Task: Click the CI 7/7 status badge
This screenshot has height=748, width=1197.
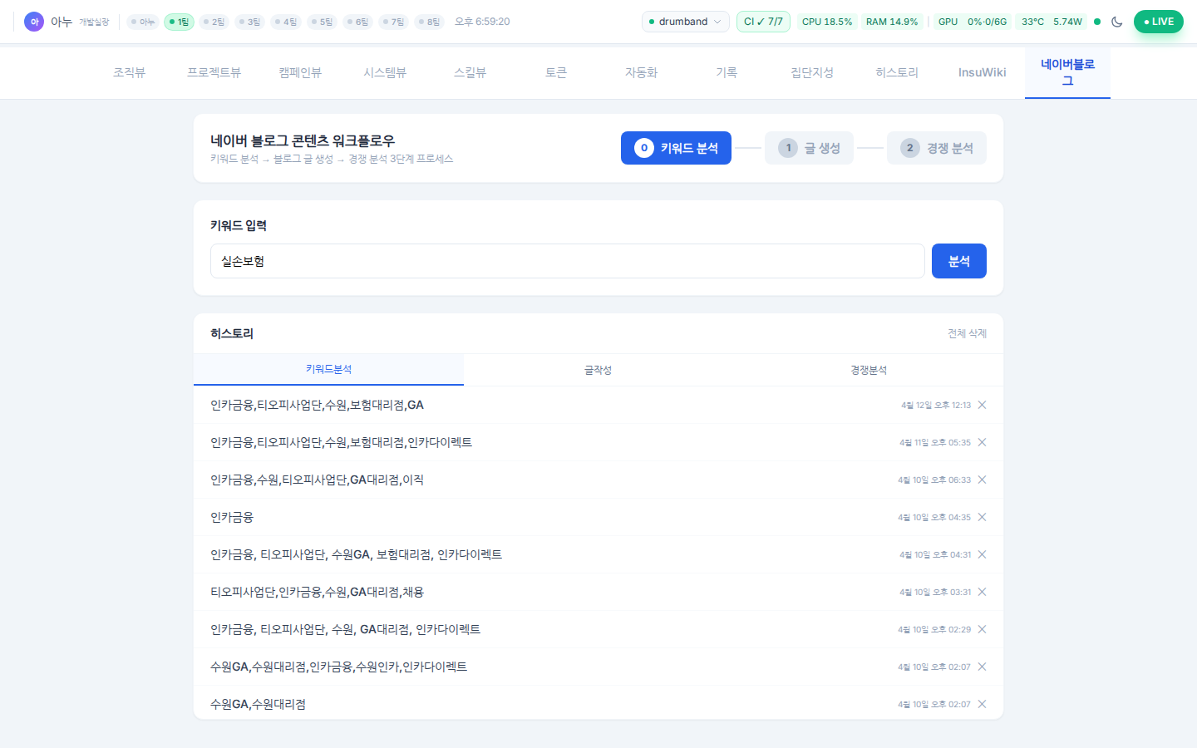Action: 763,22
